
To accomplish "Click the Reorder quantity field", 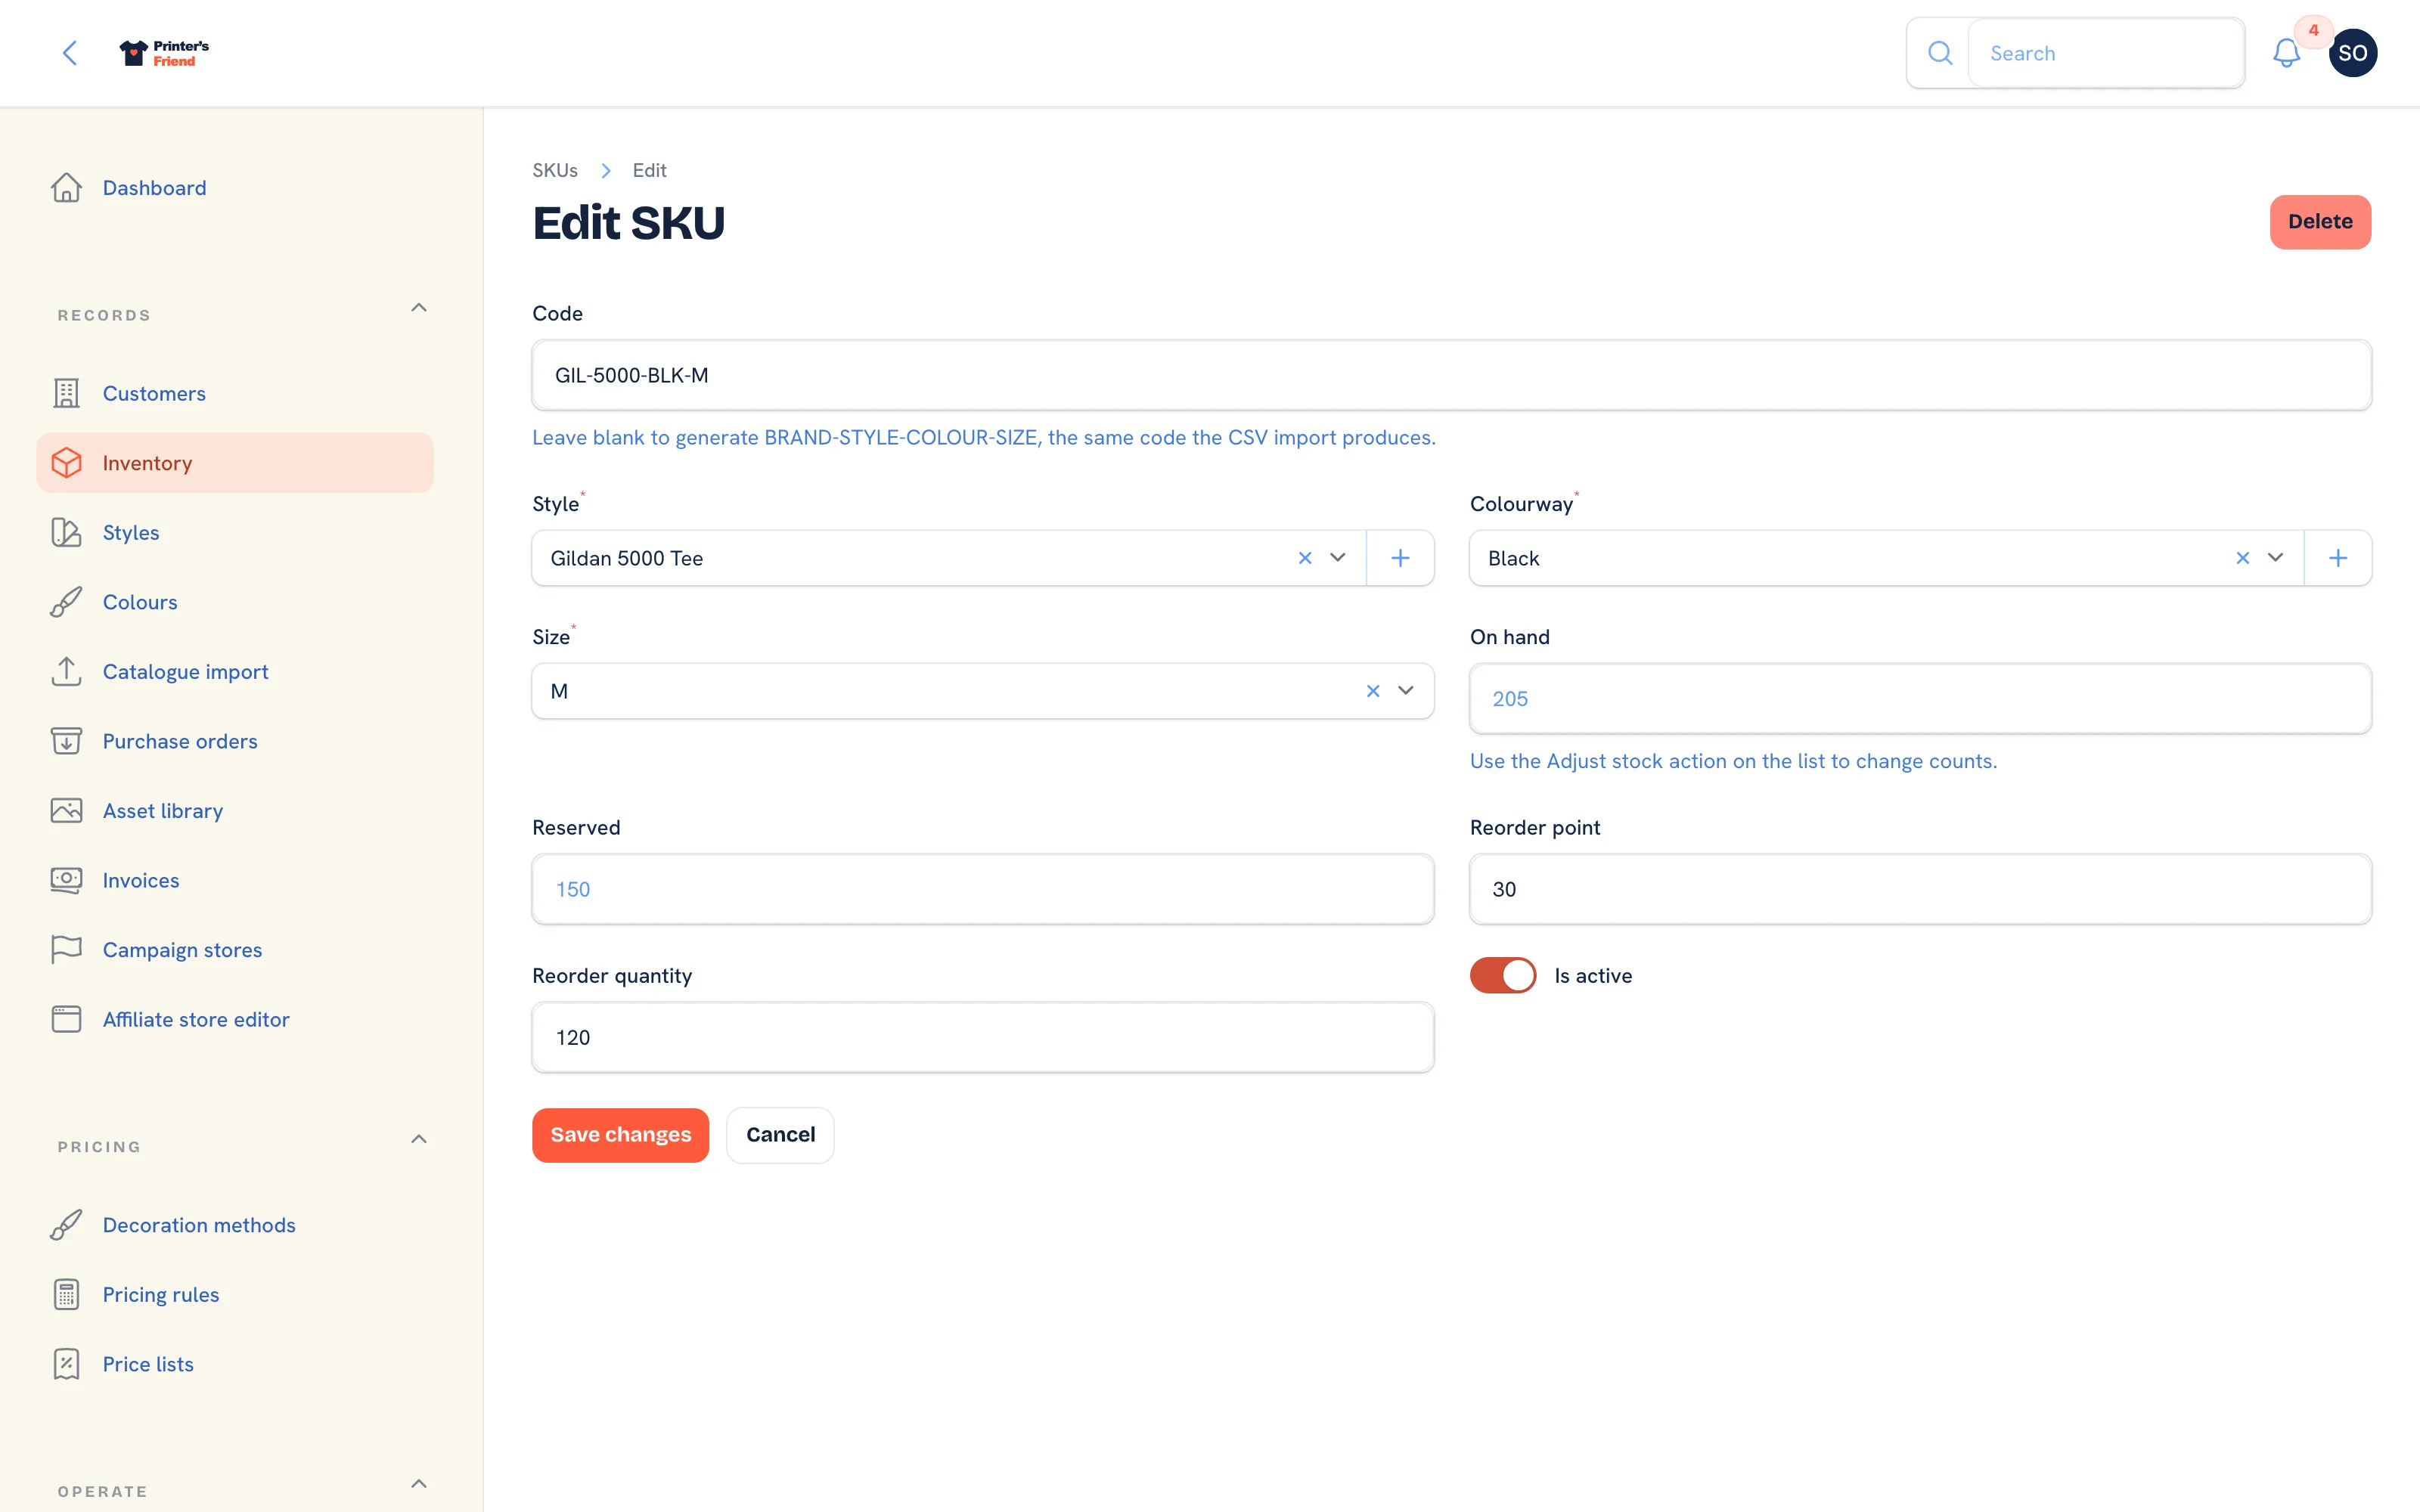I will tap(982, 1037).
